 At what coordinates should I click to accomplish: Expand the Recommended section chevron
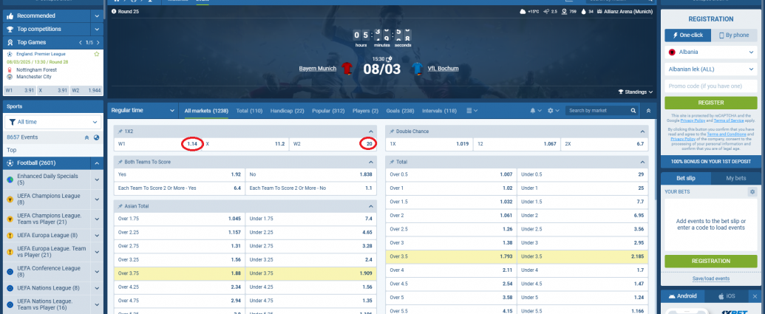(x=97, y=16)
